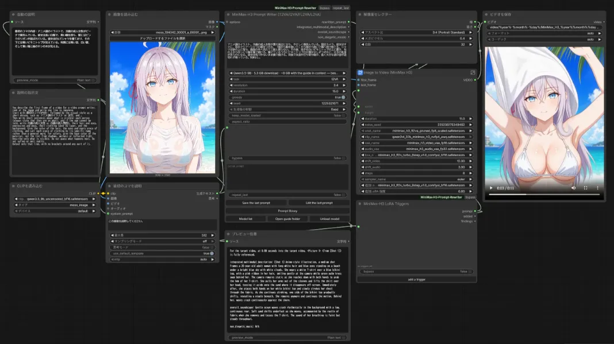This screenshot has width=614, height=344.
Task: Decrease seed 1225321071 with its left arrow
Action: [x=231, y=103]
